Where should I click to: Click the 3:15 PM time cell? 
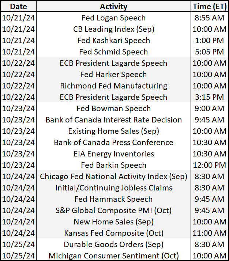(210, 97)
